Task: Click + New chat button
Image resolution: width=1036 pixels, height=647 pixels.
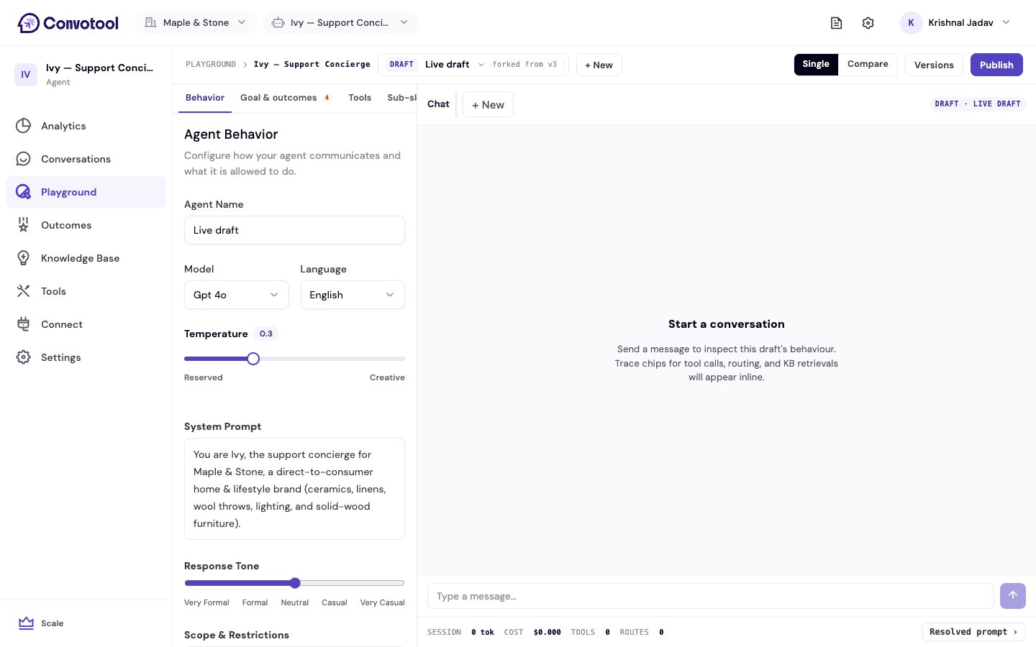Action: coord(488,105)
